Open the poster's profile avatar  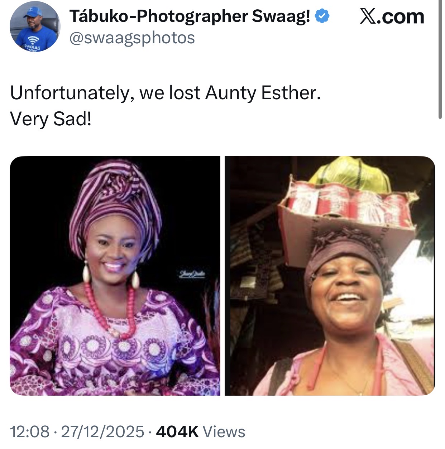point(35,27)
